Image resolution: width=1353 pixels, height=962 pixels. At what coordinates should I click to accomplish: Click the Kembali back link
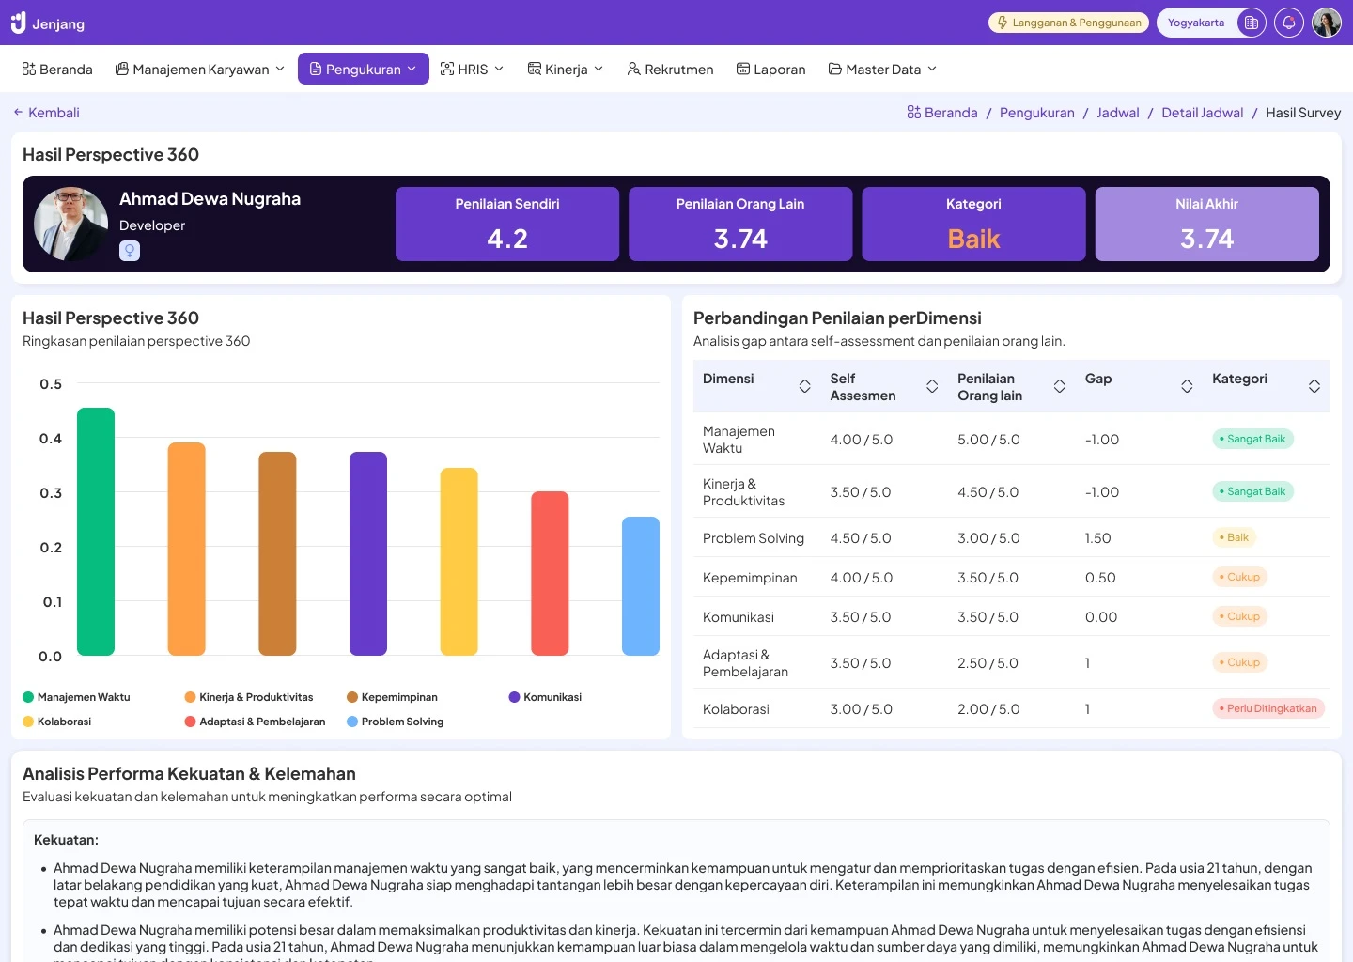point(46,113)
